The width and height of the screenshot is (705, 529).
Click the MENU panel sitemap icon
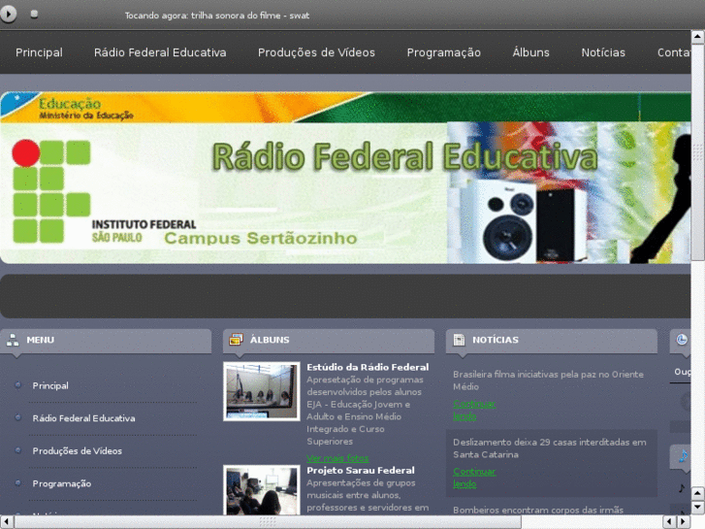pyautogui.click(x=13, y=340)
